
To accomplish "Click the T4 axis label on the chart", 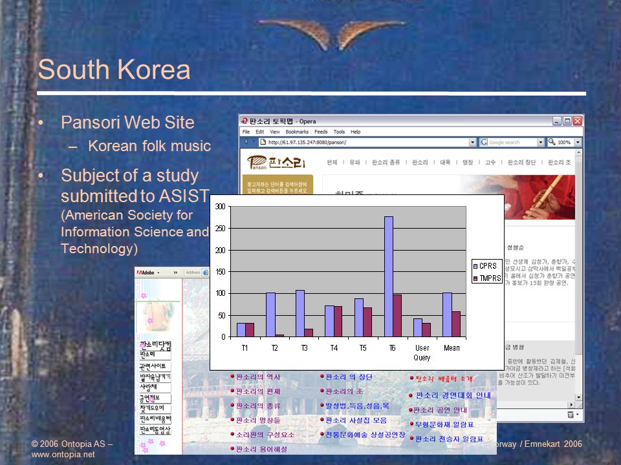I will pyautogui.click(x=334, y=348).
